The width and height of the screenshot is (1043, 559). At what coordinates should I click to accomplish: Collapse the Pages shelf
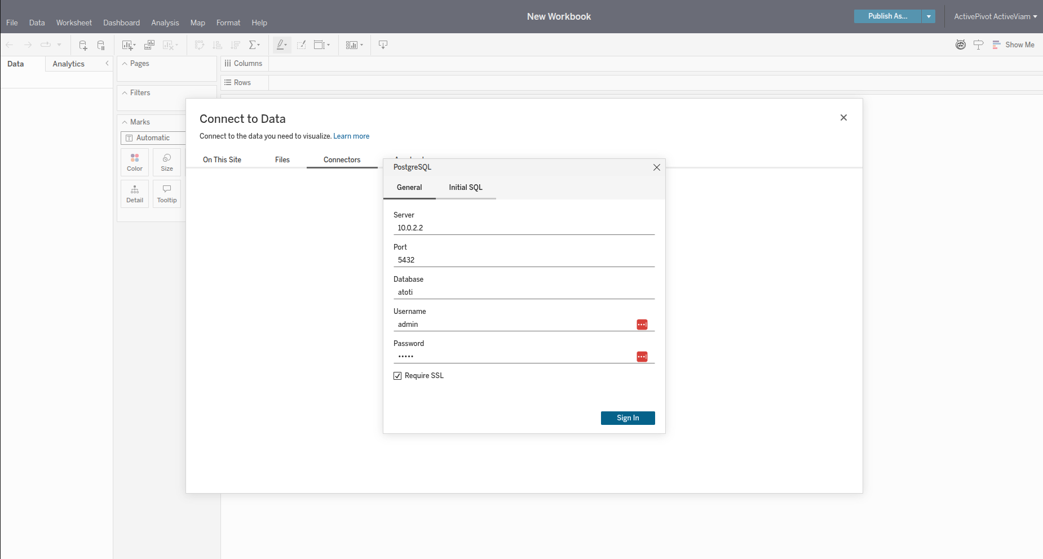click(125, 64)
